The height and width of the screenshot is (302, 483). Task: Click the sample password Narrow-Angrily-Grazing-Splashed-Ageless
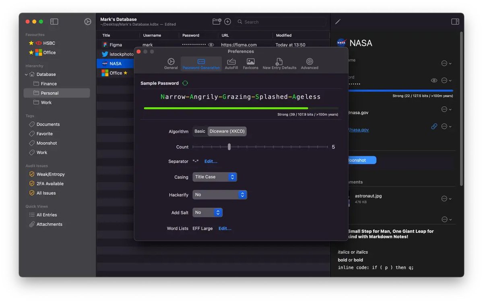click(241, 97)
